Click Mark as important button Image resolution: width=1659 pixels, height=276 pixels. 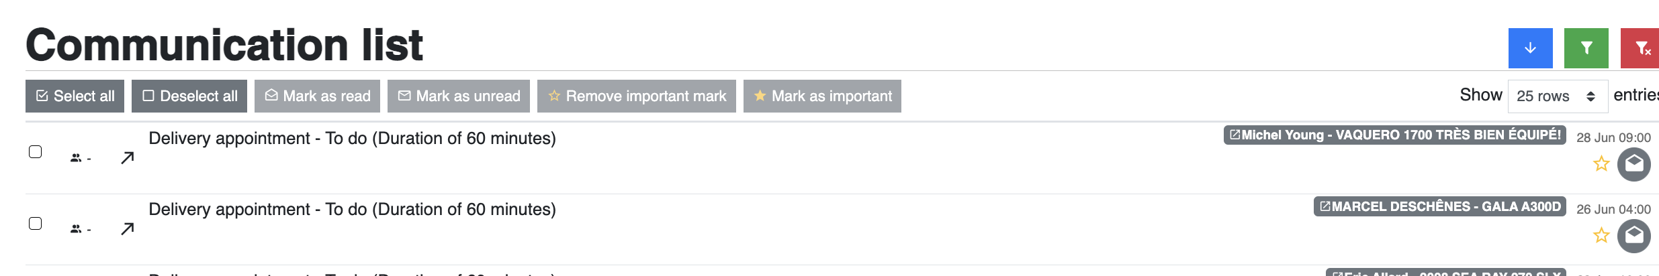tap(822, 96)
